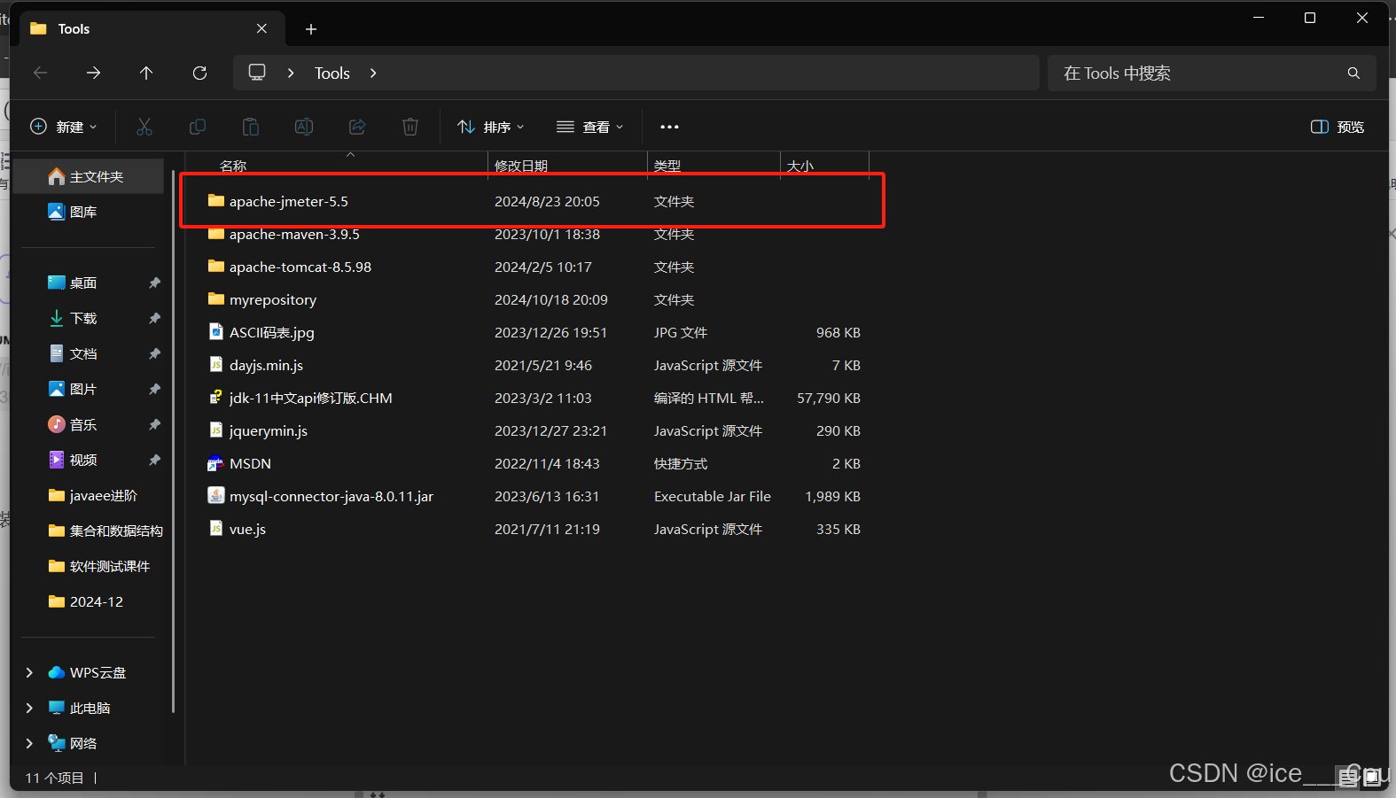Expand the 此电脑 tree node
Viewport: 1396px width, 798px height.
pyautogui.click(x=29, y=709)
